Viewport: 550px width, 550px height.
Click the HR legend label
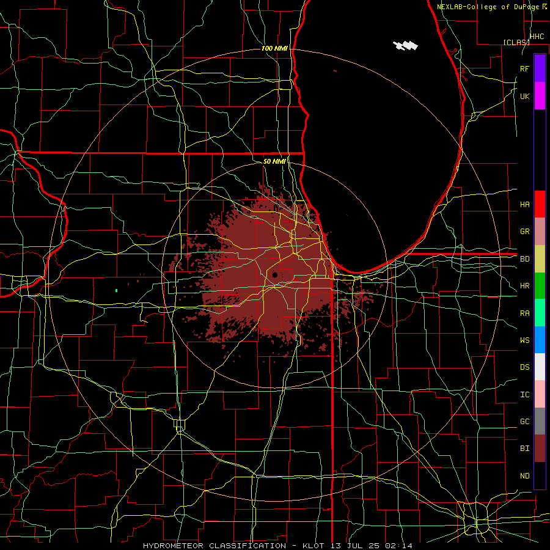click(x=524, y=286)
